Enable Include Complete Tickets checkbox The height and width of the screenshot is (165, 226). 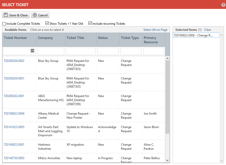point(4,24)
